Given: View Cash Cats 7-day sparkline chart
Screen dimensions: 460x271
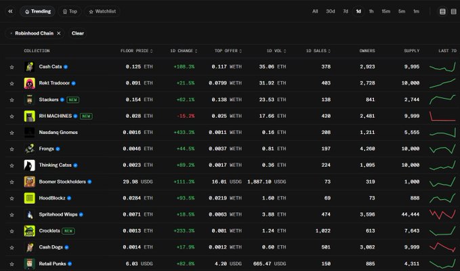Looking at the screenshot, I should [x=442, y=67].
